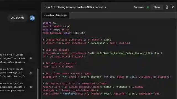
Task: Click 'rows, cols = df.shape' line
Action: [58, 67]
